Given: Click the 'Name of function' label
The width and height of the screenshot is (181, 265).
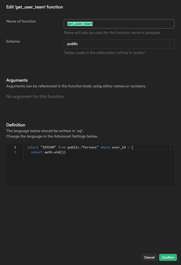Looking at the screenshot, I should click(21, 21).
